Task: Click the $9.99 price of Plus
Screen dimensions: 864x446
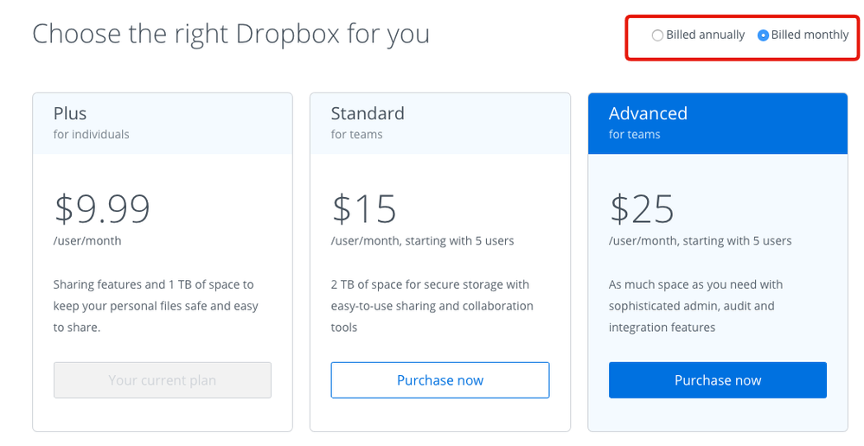Action: [x=102, y=208]
